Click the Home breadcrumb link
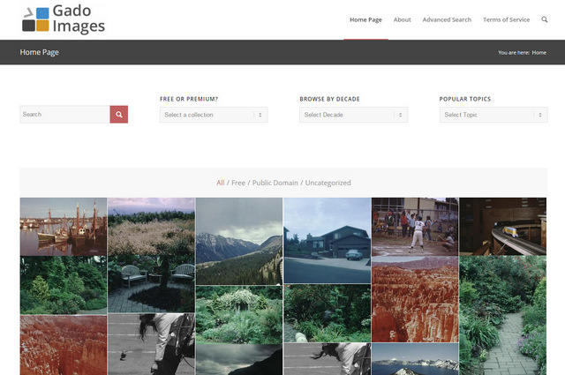Viewport: 565px width, 375px height. pos(539,53)
